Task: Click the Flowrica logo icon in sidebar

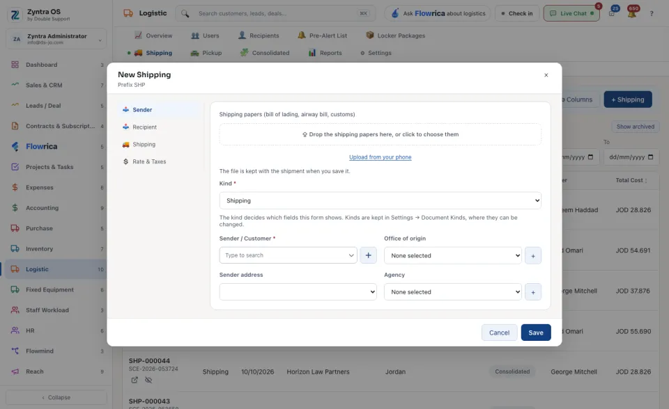Action: click(15, 147)
